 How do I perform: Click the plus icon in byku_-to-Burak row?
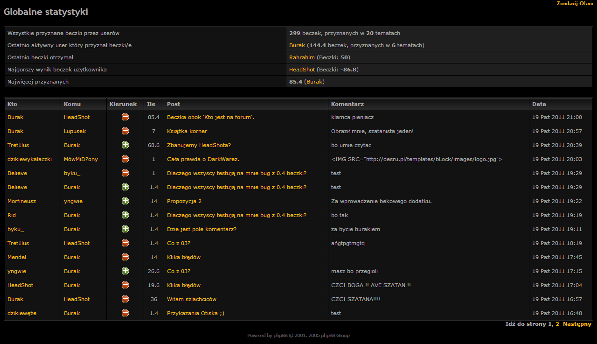[125, 229]
